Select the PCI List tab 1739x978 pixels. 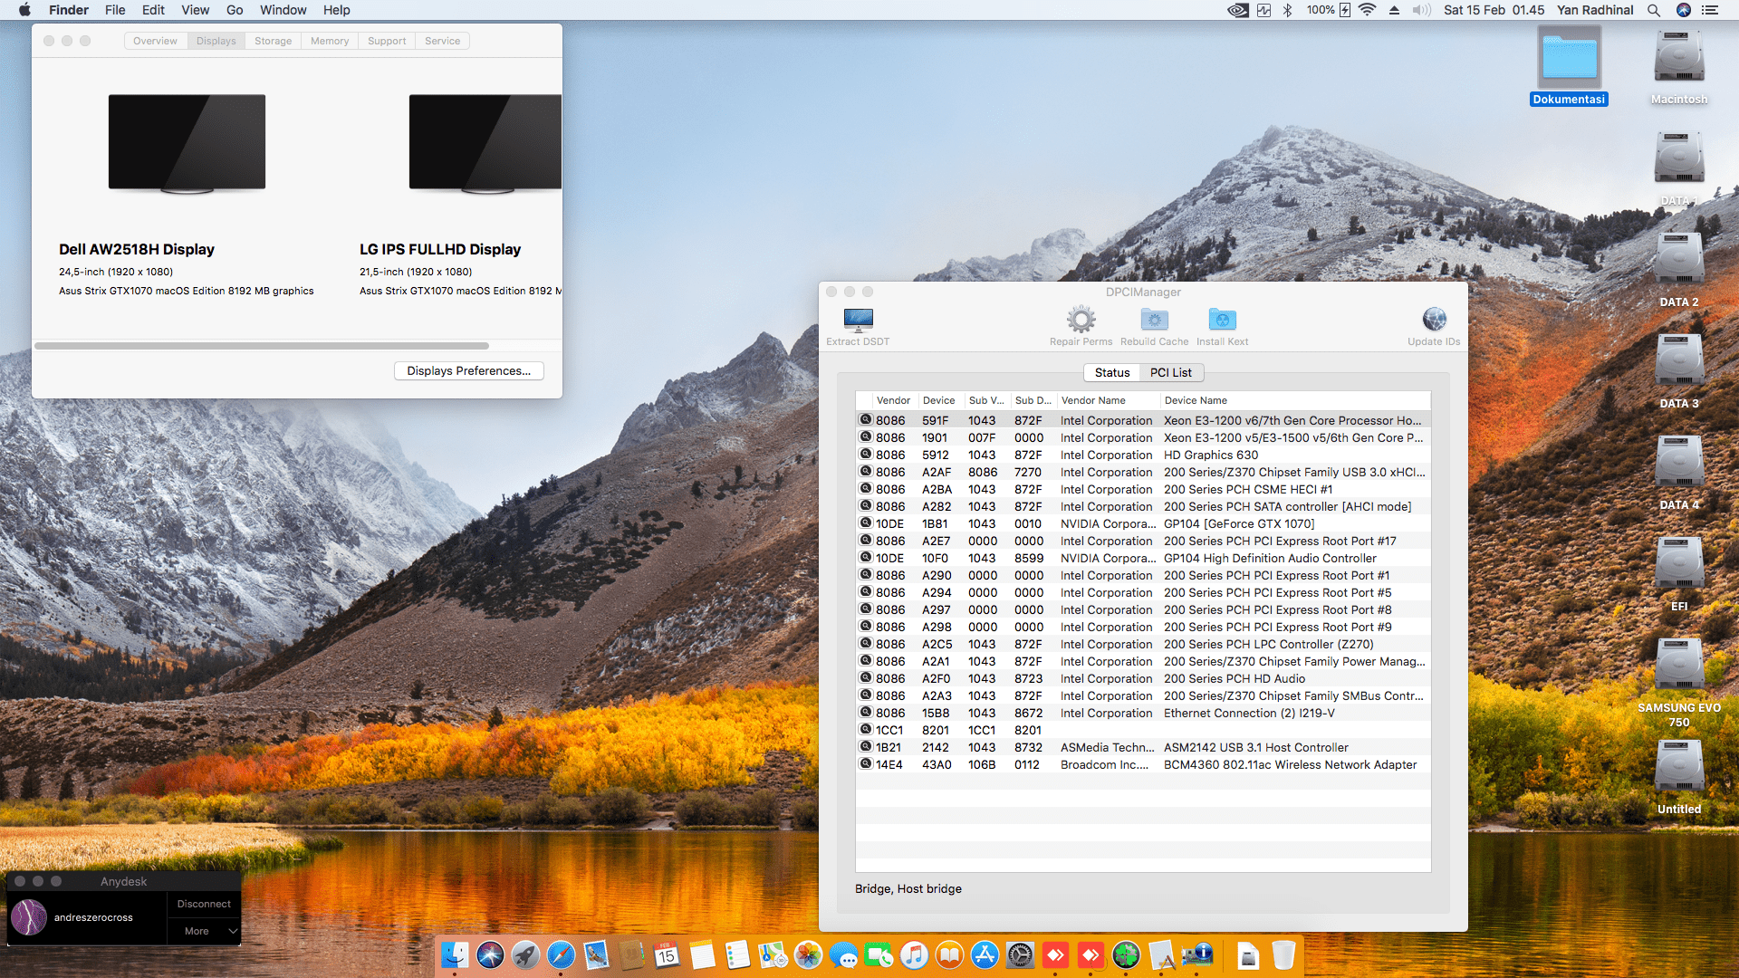1170,372
